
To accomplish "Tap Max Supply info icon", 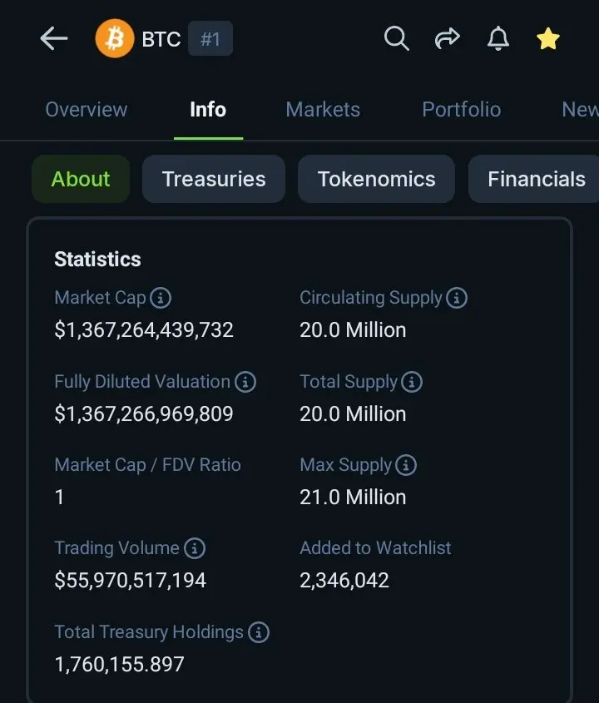I will coord(405,465).
